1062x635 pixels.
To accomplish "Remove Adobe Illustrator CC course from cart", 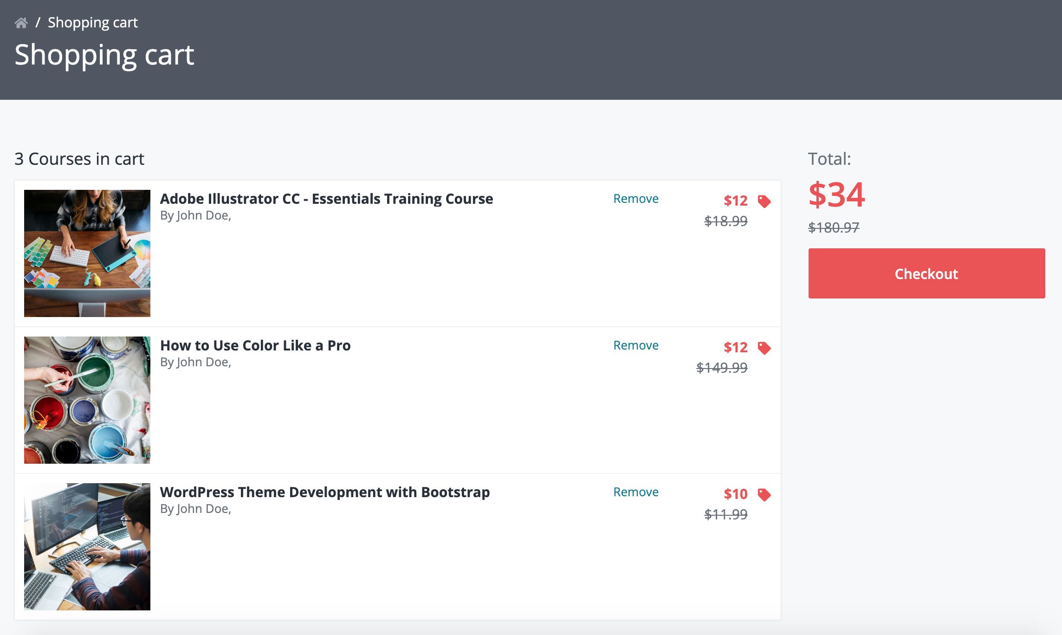I will click(x=635, y=199).
